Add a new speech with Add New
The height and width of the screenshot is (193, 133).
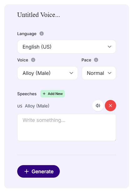tap(53, 94)
